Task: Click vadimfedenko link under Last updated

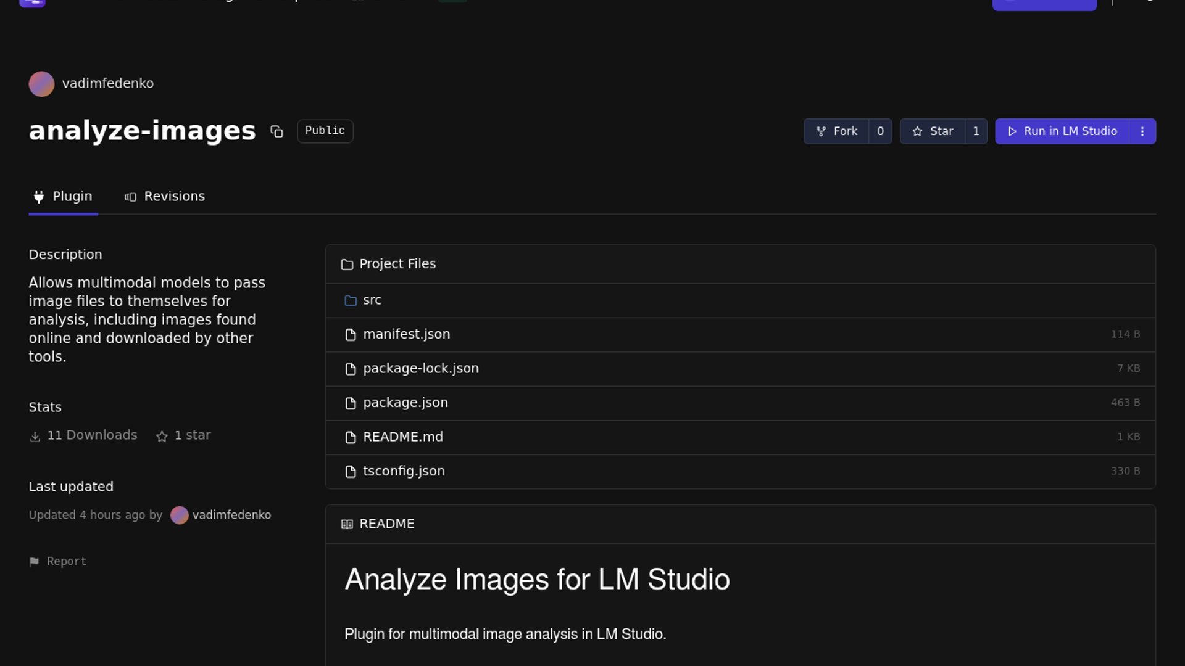Action: pyautogui.click(x=231, y=515)
